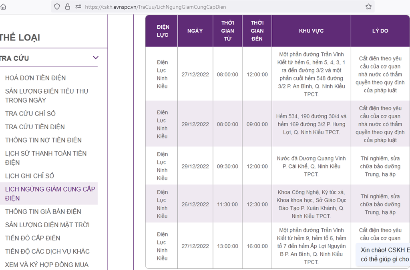Image resolution: width=410 pixels, height=270 pixels.
Task: Click the browser home icon
Action: [x=3, y=7]
